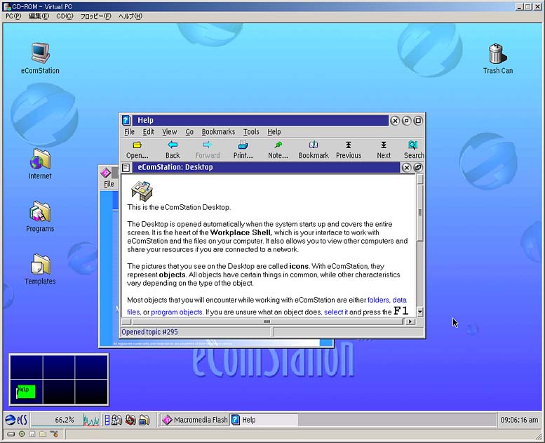
Task: Switch to Macromedia Flash taskbar button
Action: (195, 420)
